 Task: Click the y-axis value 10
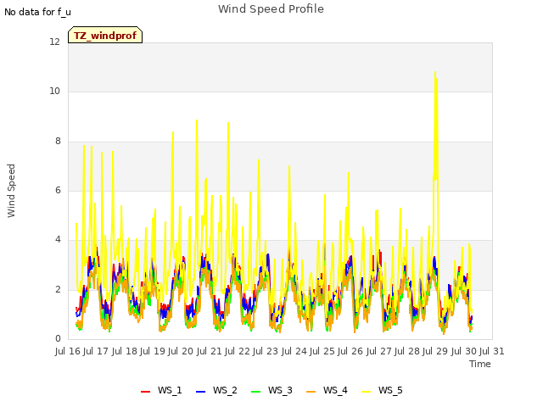pos(54,92)
